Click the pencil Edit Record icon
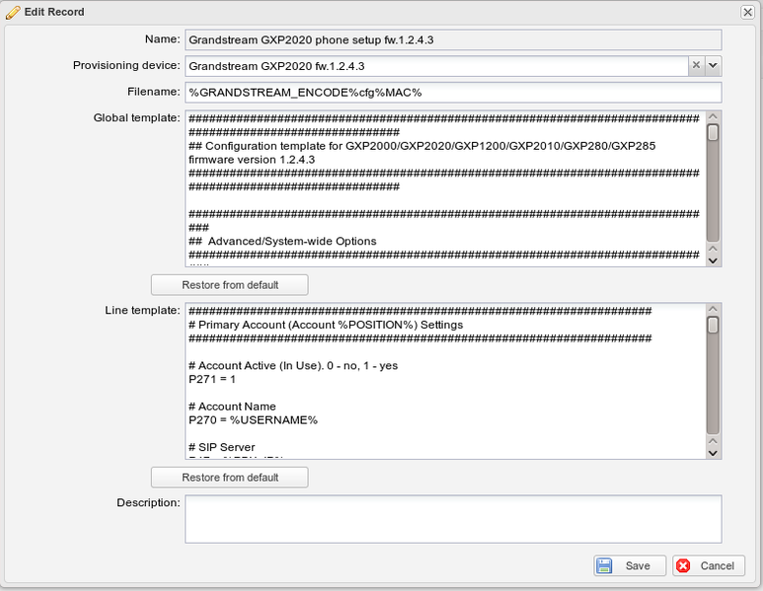The image size is (763, 591). coord(13,12)
